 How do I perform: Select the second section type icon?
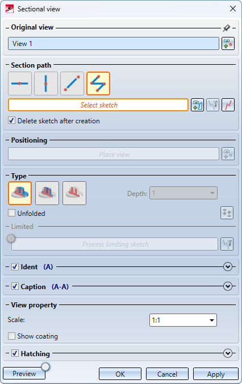(47, 193)
